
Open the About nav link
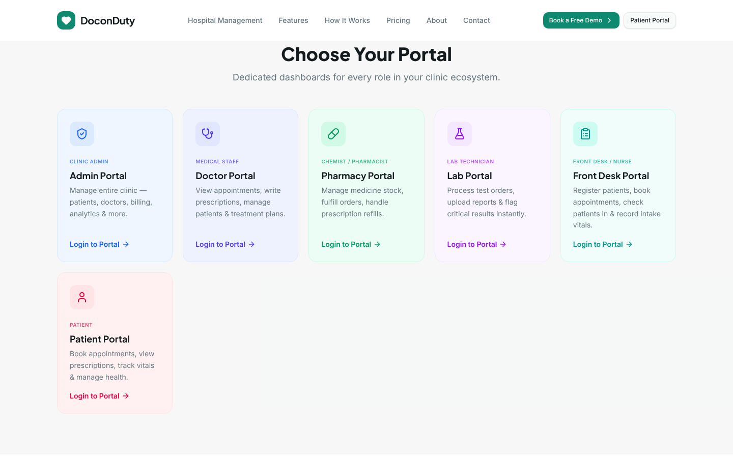[x=437, y=20]
